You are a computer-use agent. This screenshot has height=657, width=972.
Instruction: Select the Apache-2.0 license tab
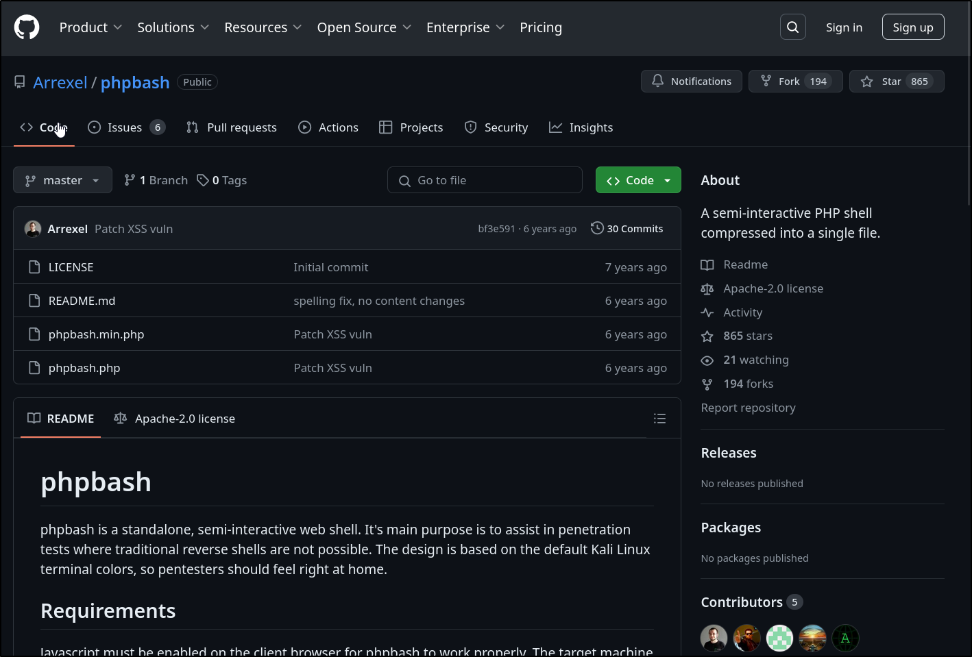[175, 419]
